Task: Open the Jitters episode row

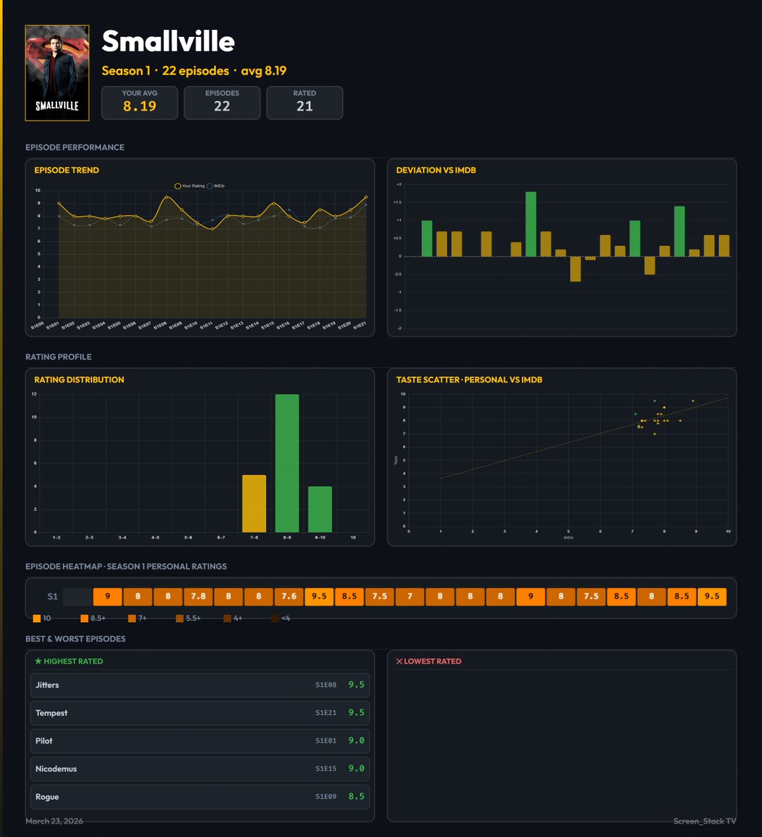Action: (200, 685)
